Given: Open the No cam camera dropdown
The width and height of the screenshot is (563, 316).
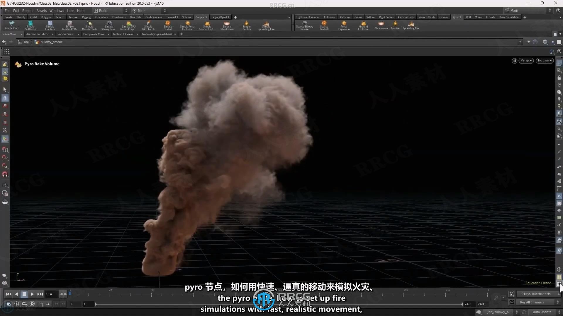Looking at the screenshot, I should click(x=545, y=61).
